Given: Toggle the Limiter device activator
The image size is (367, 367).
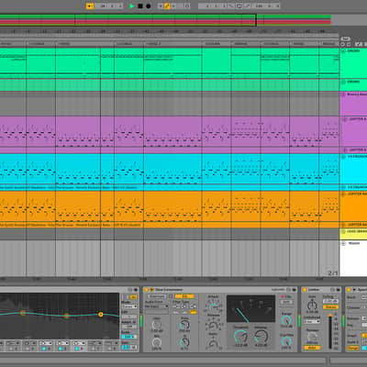Looking at the screenshot, I should click(305, 289).
